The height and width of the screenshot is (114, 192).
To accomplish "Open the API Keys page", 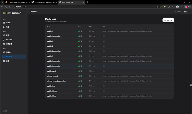I will click(x=14, y=40).
